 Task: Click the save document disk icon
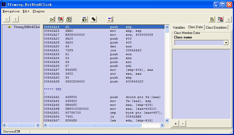click(x=220, y=19)
